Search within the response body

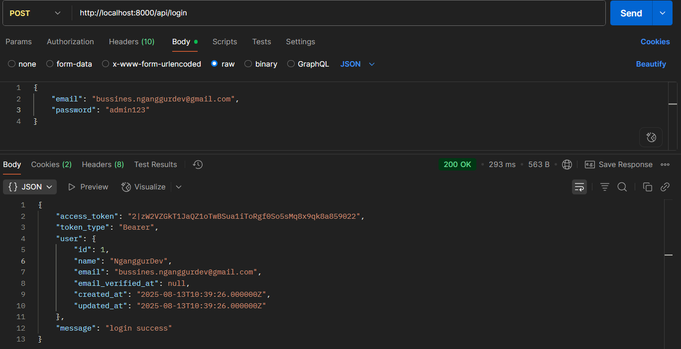[622, 187]
